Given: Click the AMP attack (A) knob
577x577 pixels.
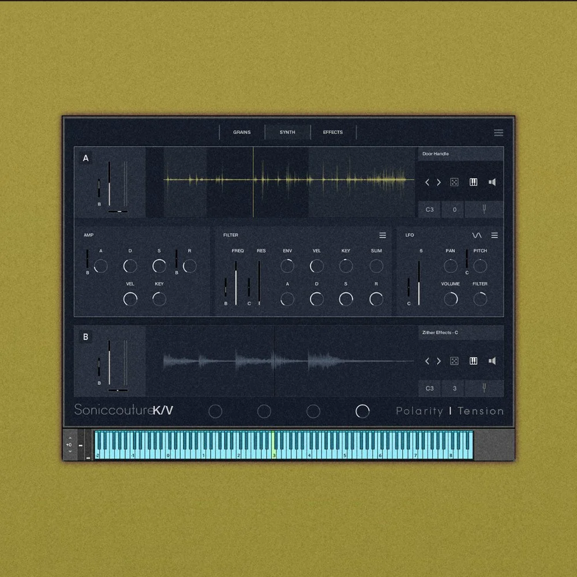Looking at the screenshot, I should pos(100,266).
